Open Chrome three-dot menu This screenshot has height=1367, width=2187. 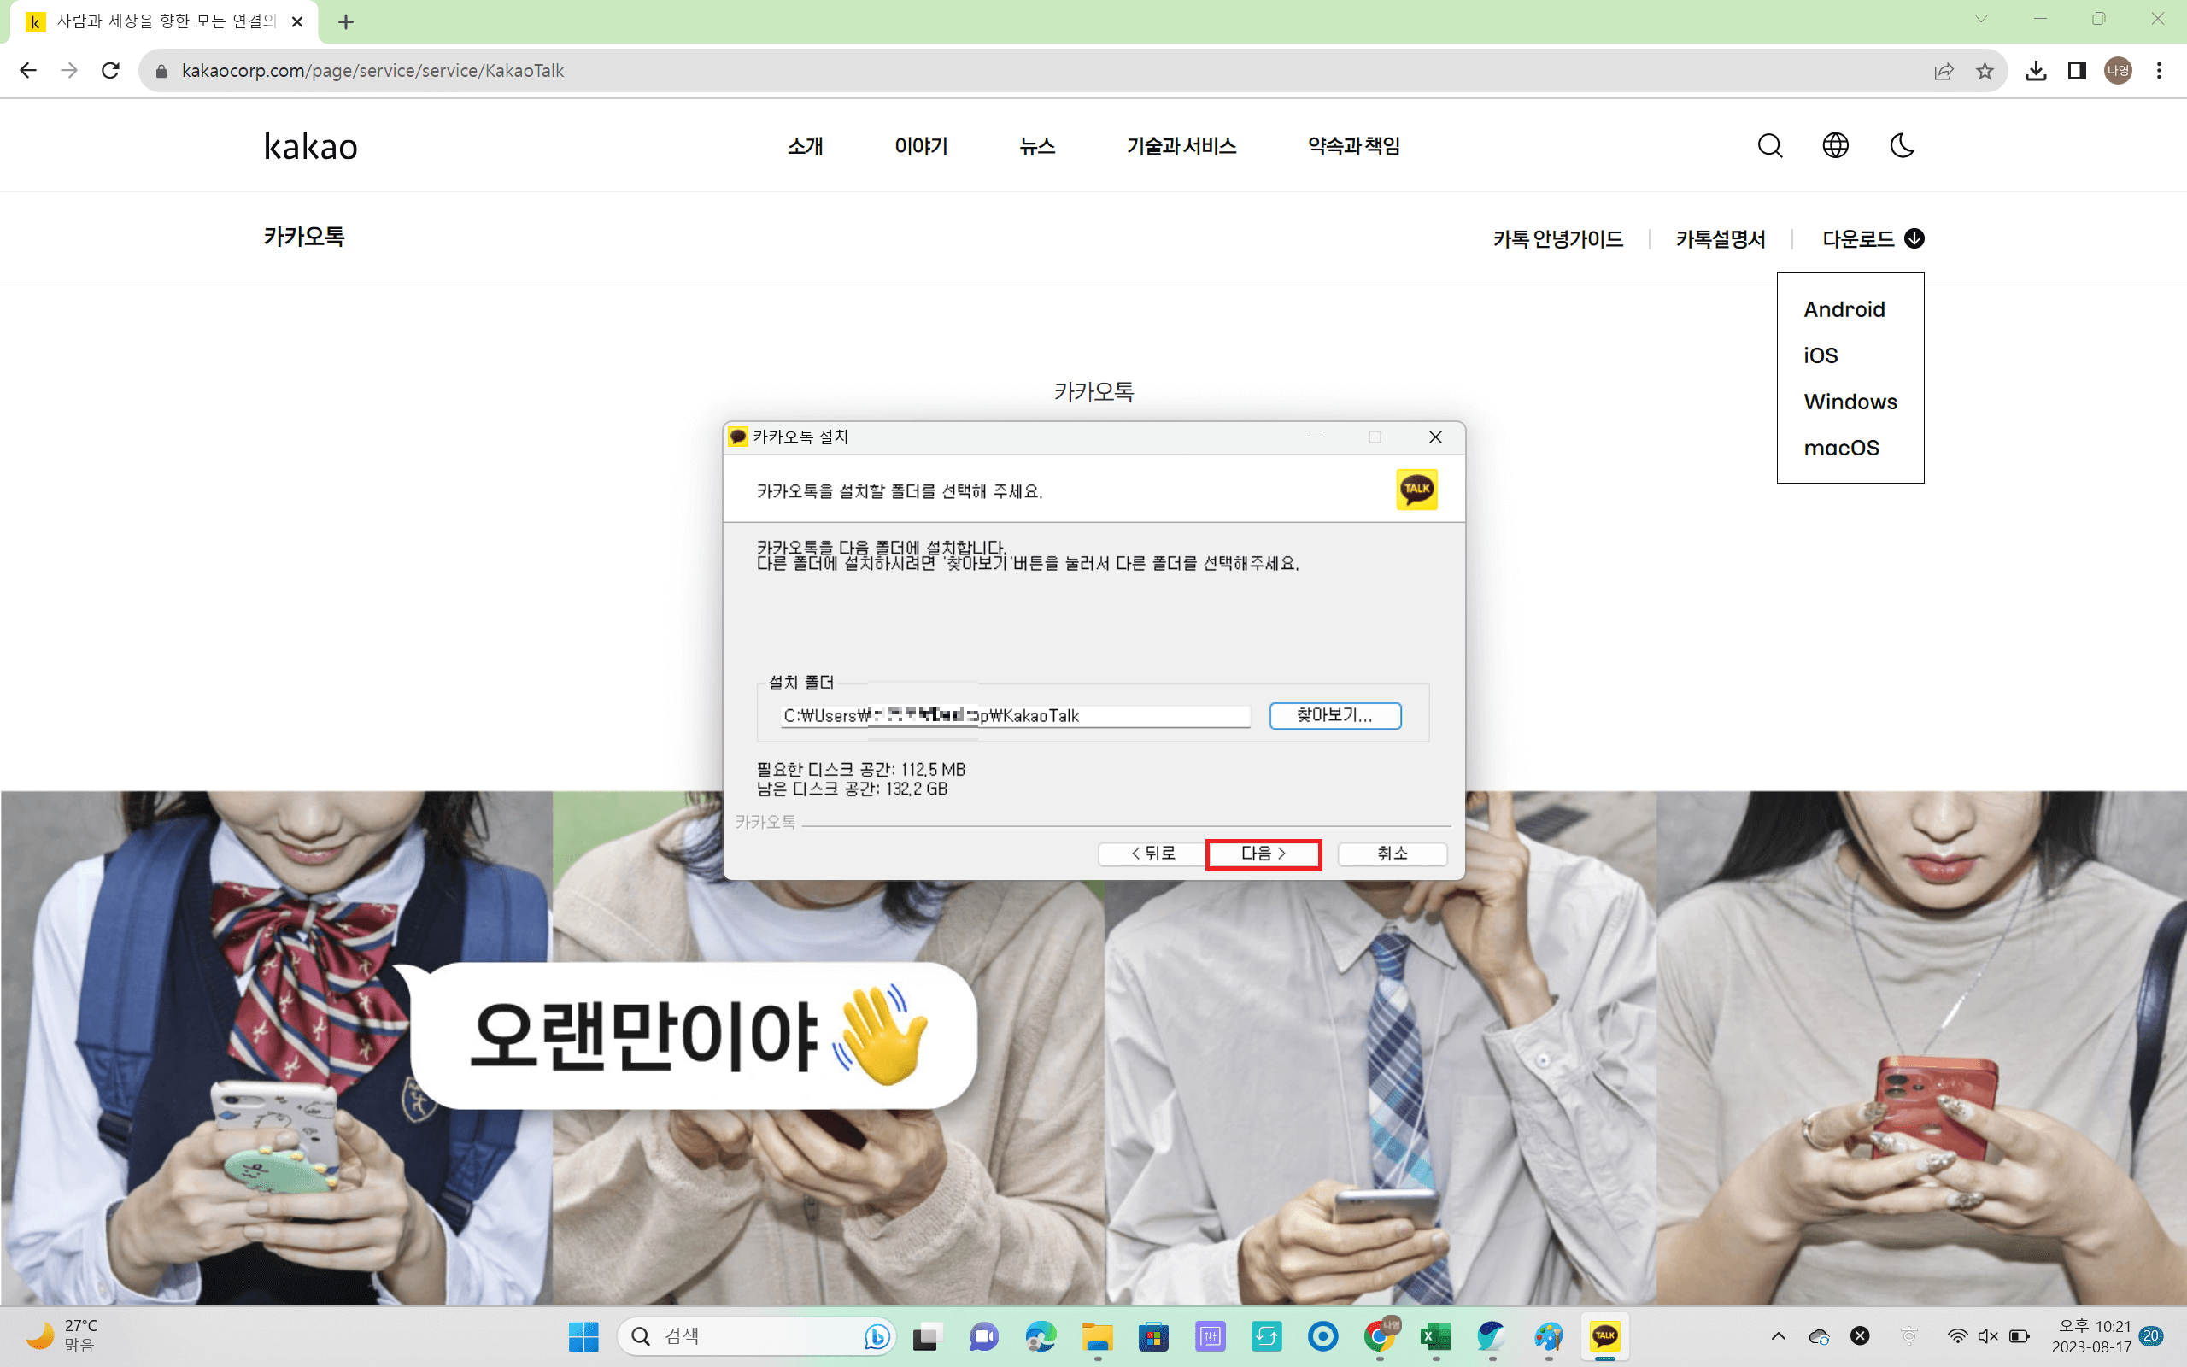coord(2159,71)
